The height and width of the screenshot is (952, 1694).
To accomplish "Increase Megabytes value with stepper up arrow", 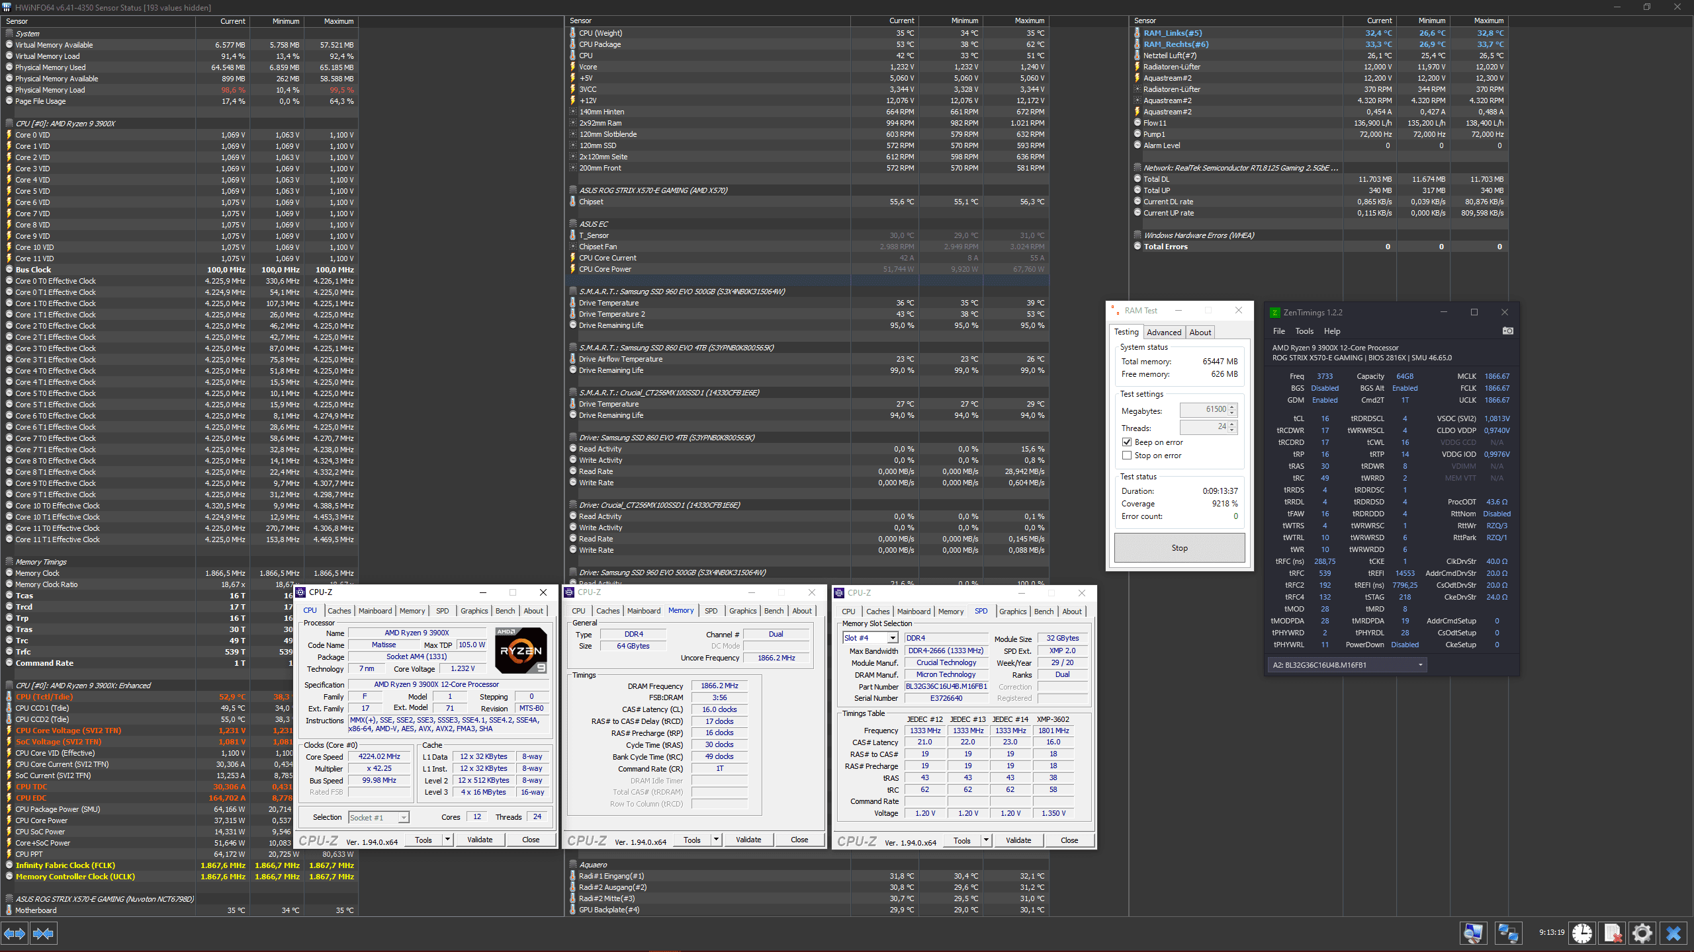I will (x=1231, y=407).
